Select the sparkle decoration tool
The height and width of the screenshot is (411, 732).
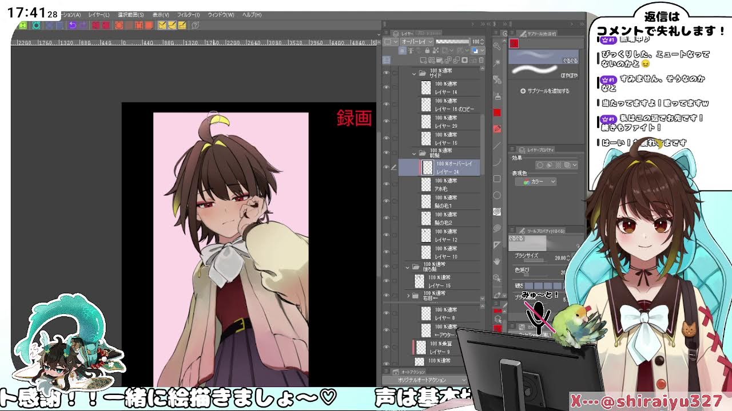coord(497,63)
